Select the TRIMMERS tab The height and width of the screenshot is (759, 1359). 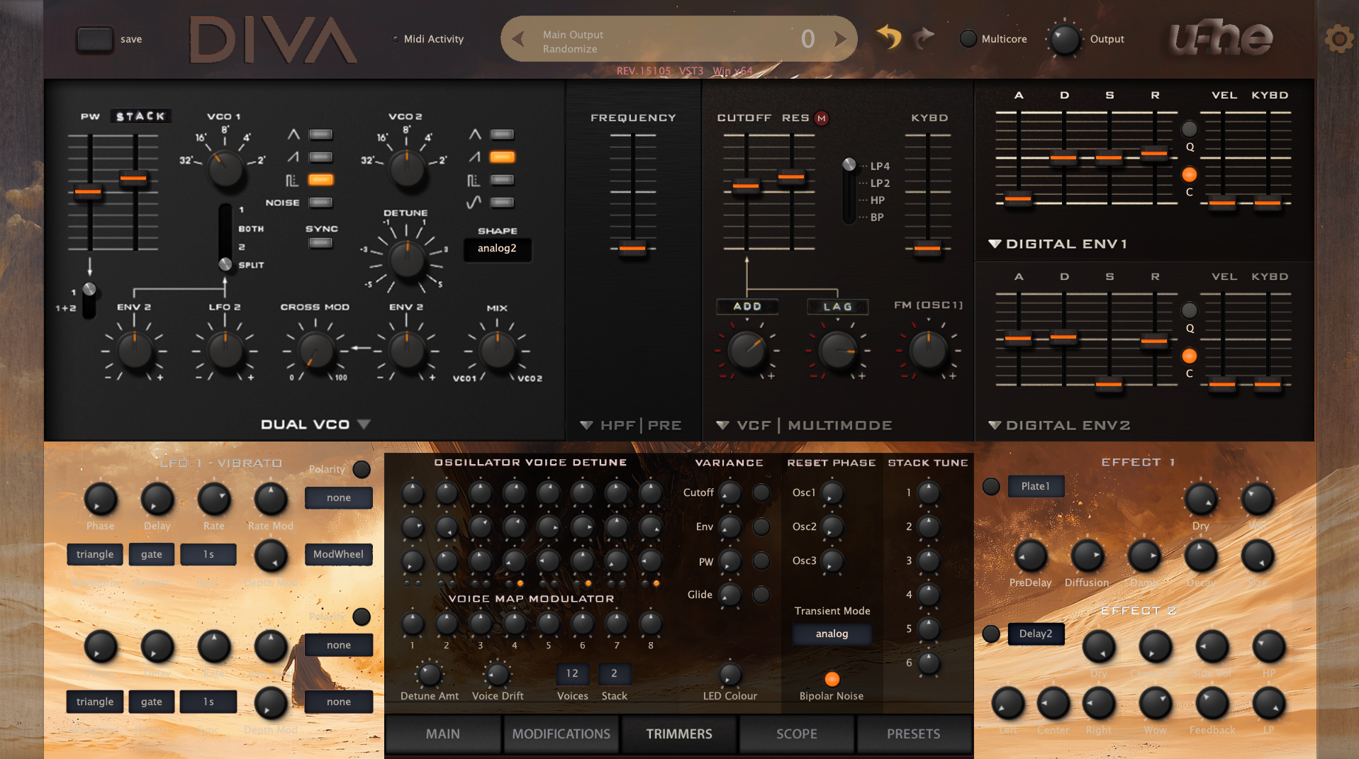point(679,734)
